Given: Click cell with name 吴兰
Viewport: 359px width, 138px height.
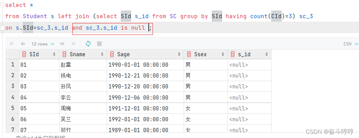Looking at the screenshot, I should click(x=83, y=119).
